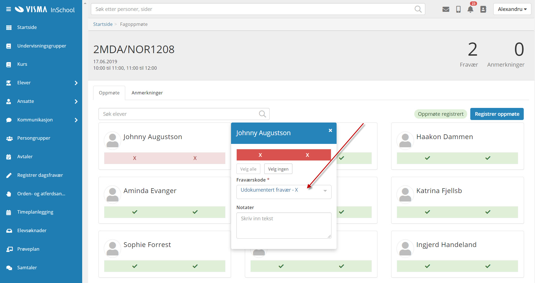Viewport: 535px width, 283px height.
Task: Toggle Aminda Evanger's first attendance checkmark
Action: coord(135,212)
